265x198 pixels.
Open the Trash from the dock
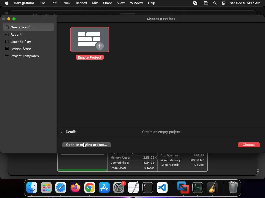(233, 187)
